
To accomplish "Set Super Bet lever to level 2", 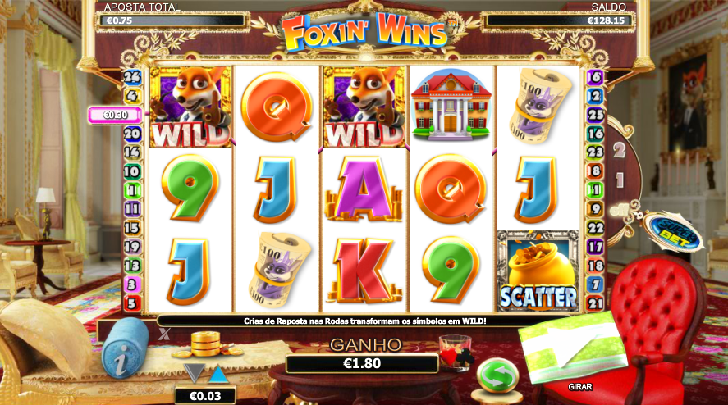I will [x=619, y=150].
